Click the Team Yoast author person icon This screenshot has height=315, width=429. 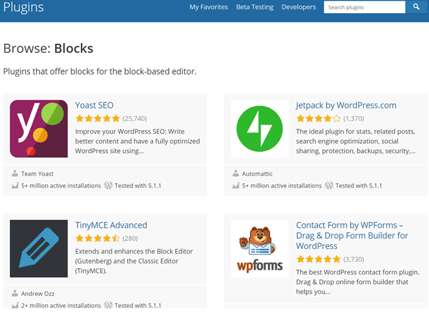tap(15, 174)
